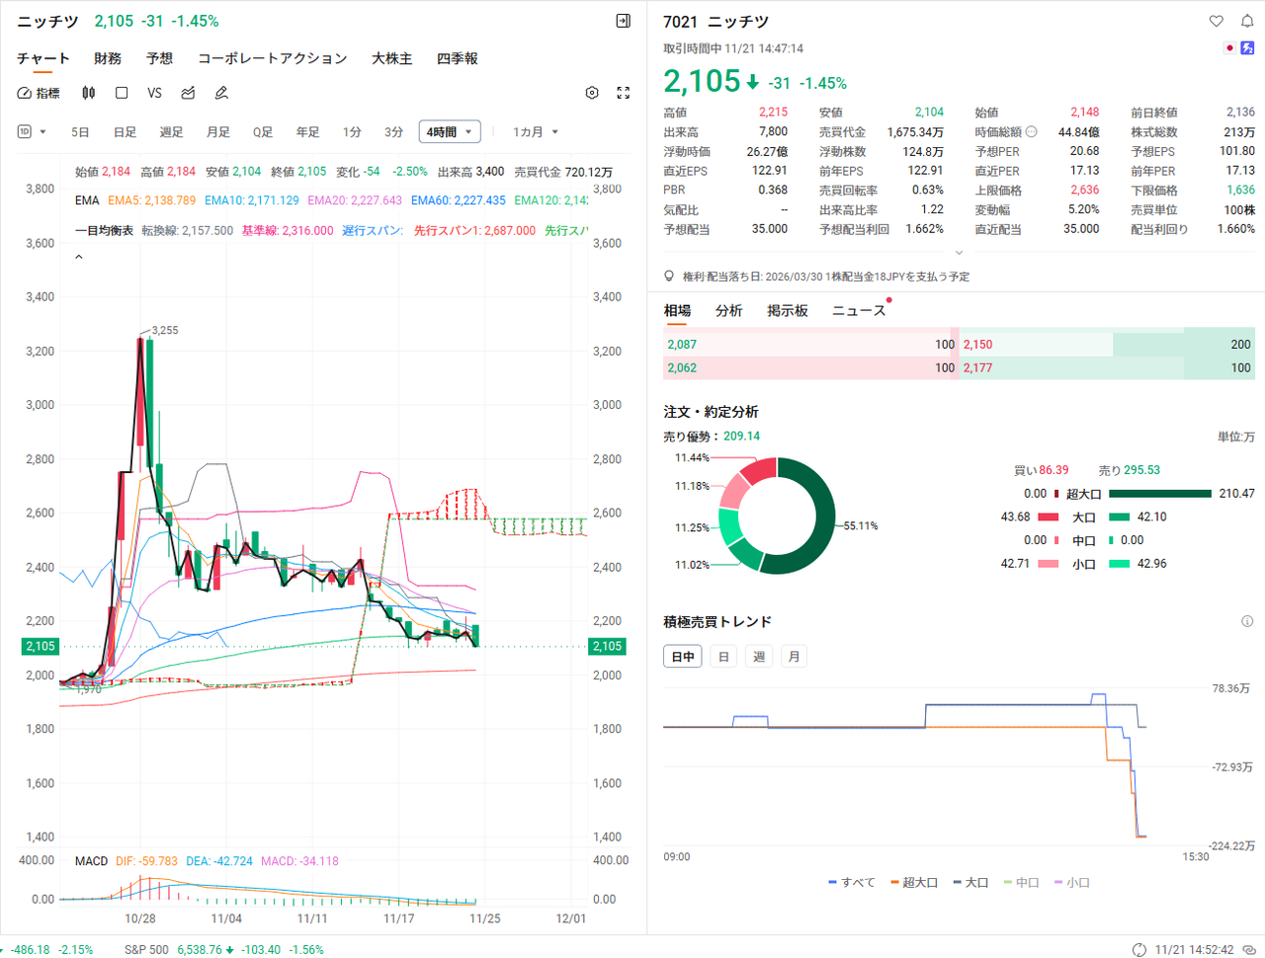Viewport: 1265px width, 958px height.
Task: Expand the stock details chevron
Action: tap(958, 253)
